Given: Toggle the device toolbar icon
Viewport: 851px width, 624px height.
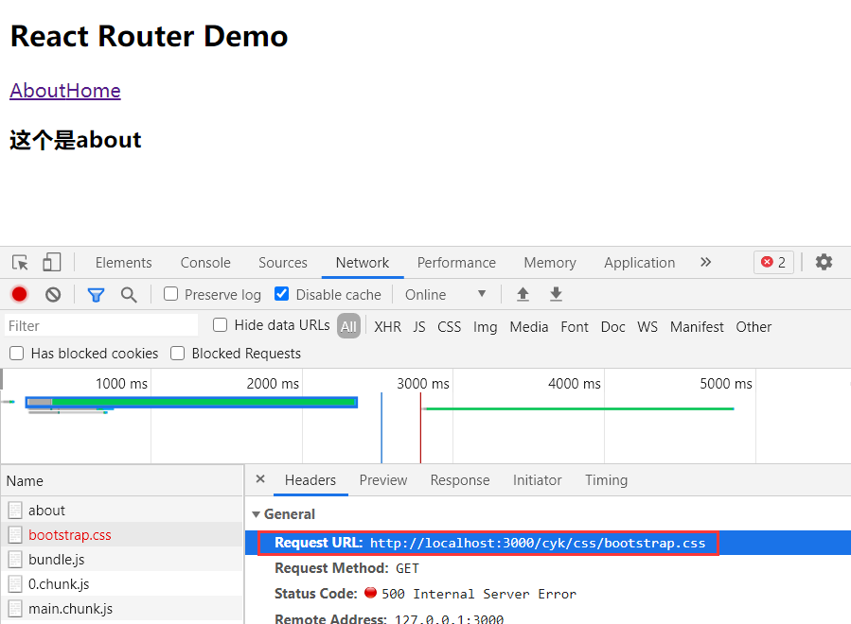Looking at the screenshot, I should point(51,263).
